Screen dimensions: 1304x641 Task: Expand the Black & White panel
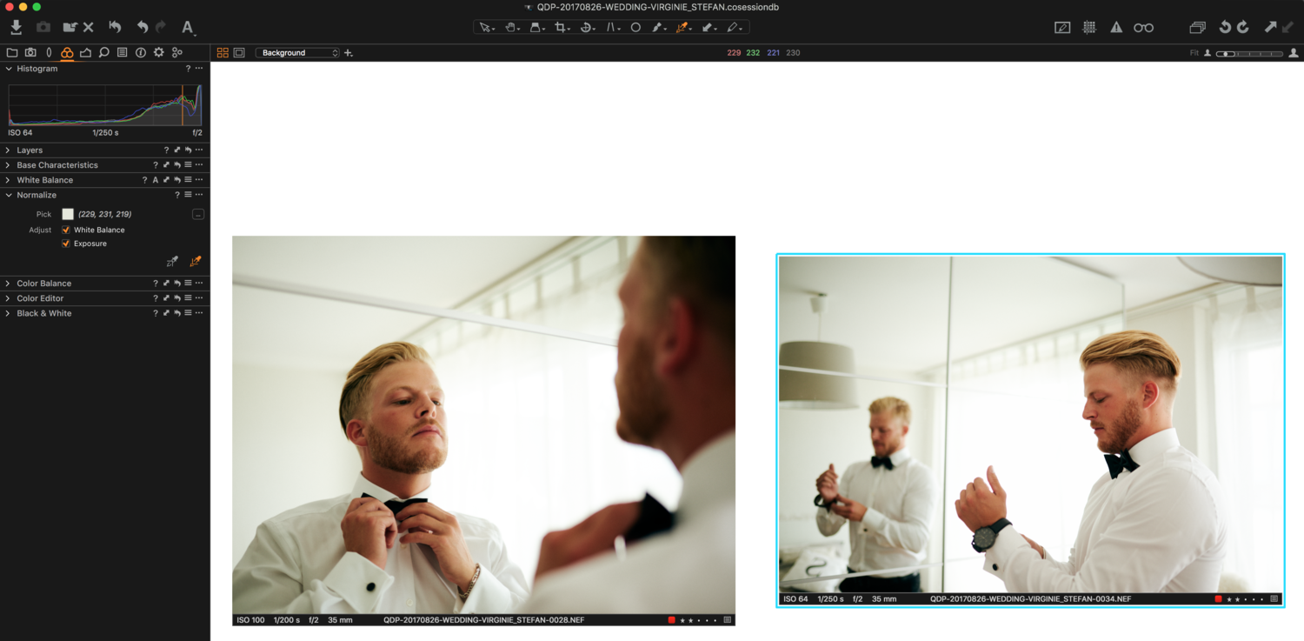[9, 313]
